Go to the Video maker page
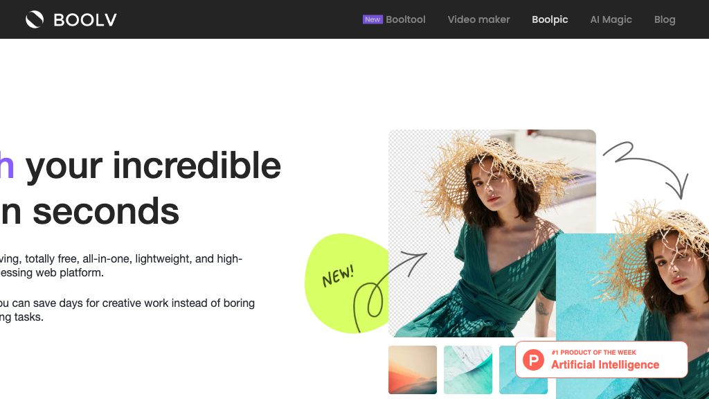 478,19
